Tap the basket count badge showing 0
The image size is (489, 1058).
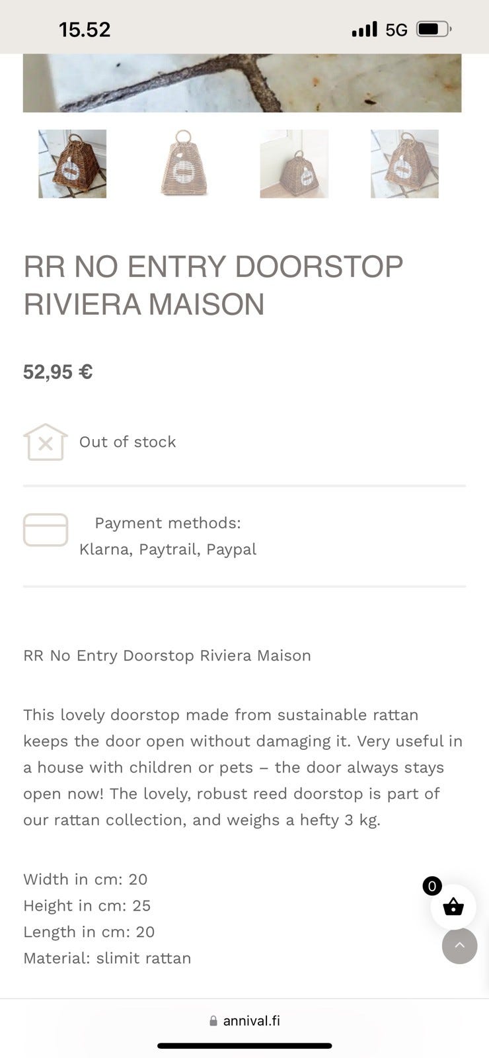(x=432, y=886)
